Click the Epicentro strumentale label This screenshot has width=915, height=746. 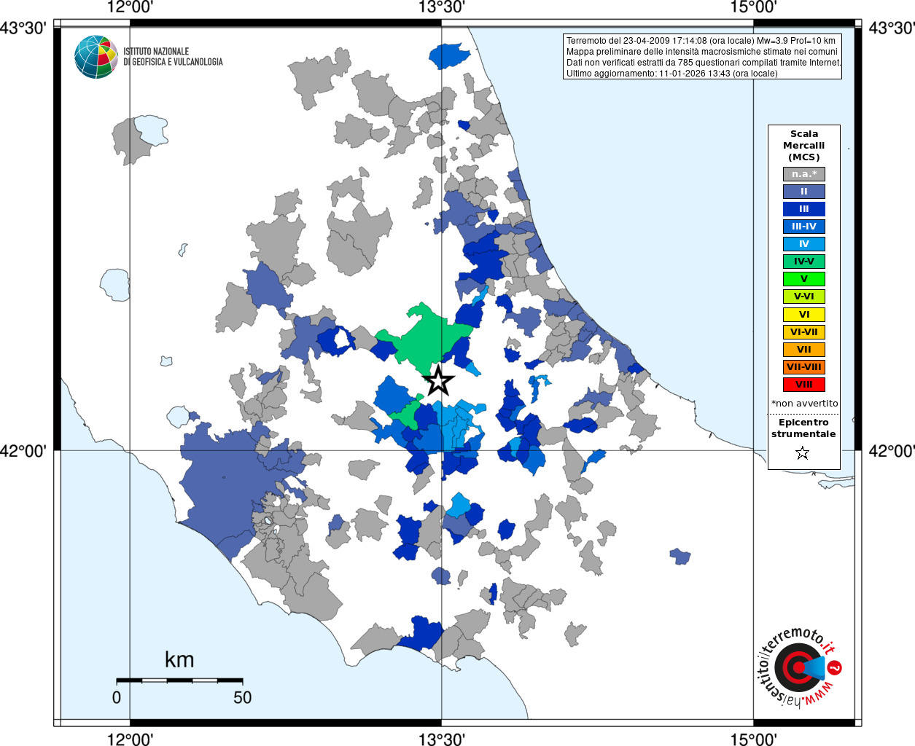803,428
